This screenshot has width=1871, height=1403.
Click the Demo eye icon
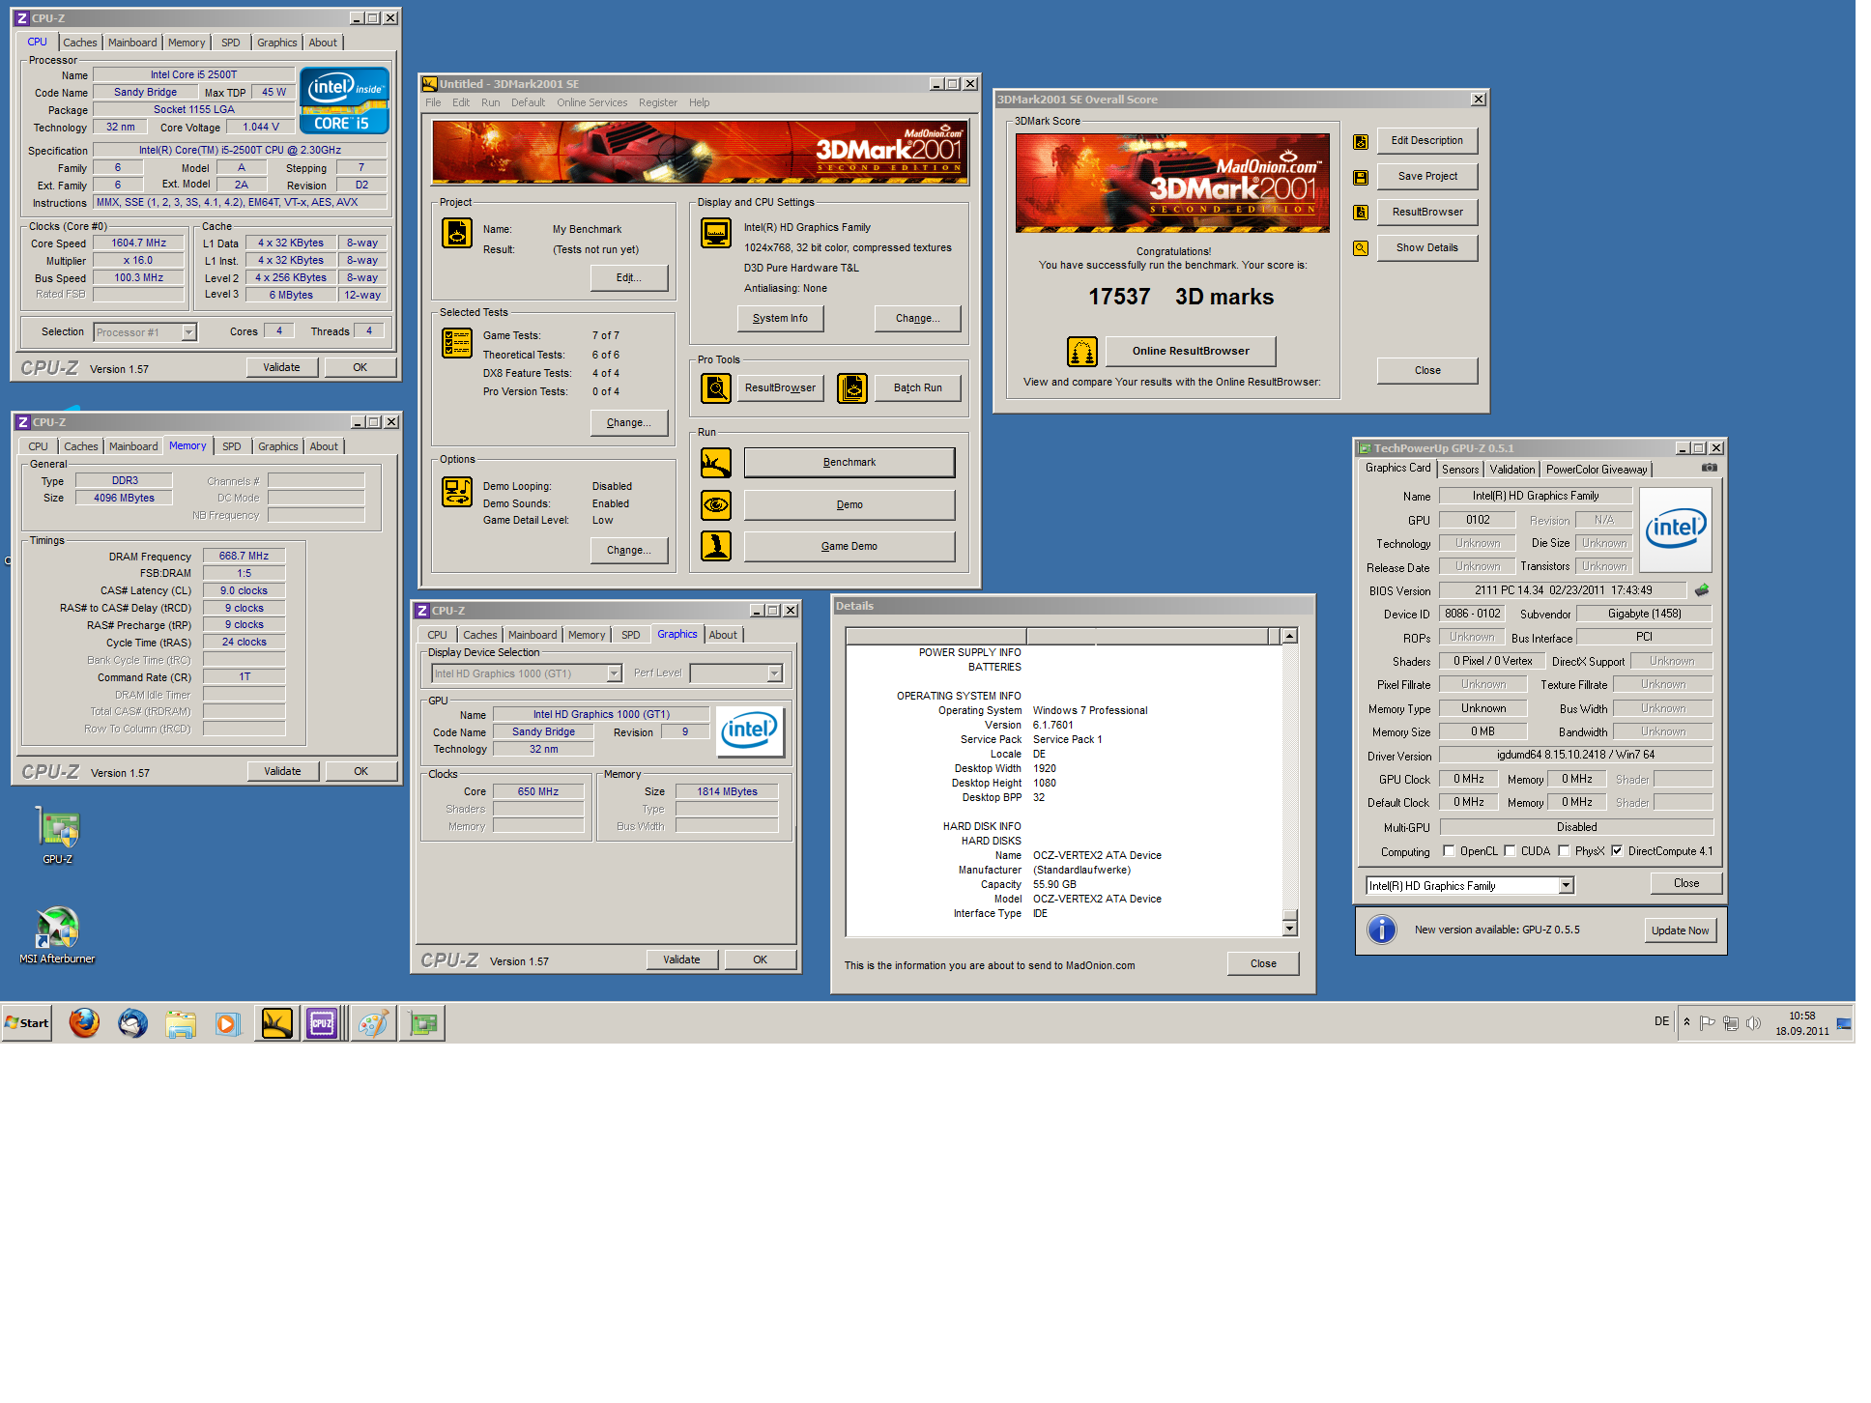click(x=716, y=504)
